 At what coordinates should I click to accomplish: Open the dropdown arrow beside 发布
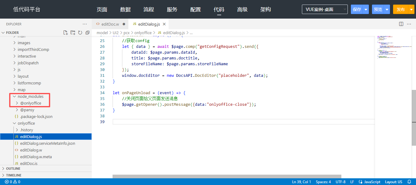[x=411, y=9]
